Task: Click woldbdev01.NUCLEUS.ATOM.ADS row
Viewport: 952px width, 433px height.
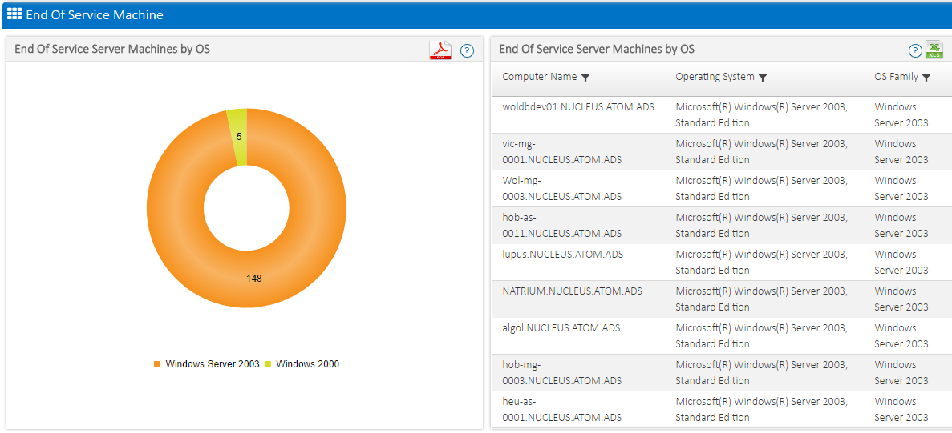Action: point(721,115)
